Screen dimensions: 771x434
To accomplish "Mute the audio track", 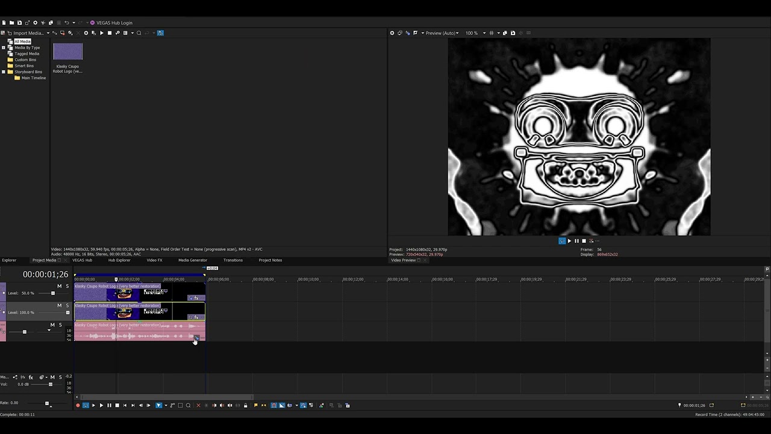I will tap(52, 325).
